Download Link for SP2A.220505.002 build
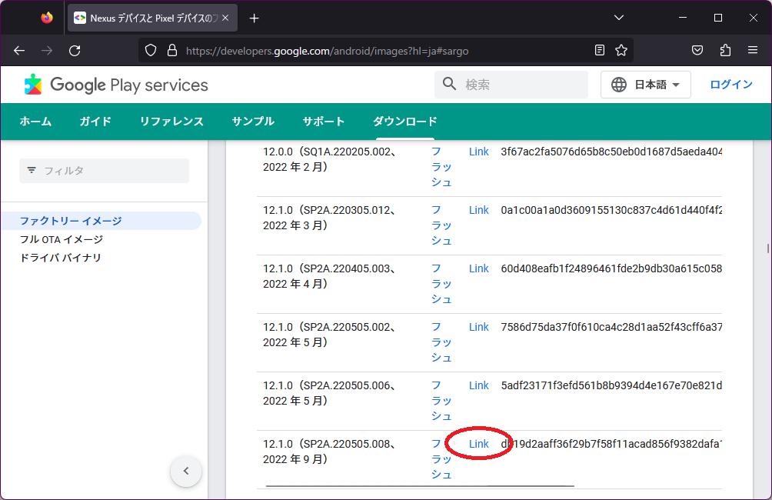The height and width of the screenshot is (500, 772). click(x=478, y=327)
